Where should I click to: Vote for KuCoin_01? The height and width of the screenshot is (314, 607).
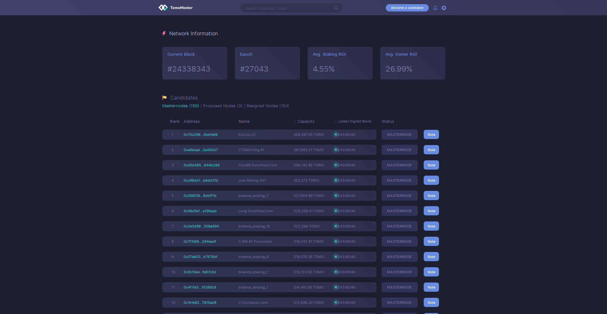[x=431, y=134]
